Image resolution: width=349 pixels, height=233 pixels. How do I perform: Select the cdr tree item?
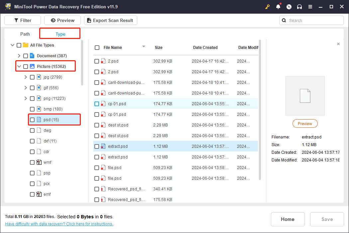[46, 152]
